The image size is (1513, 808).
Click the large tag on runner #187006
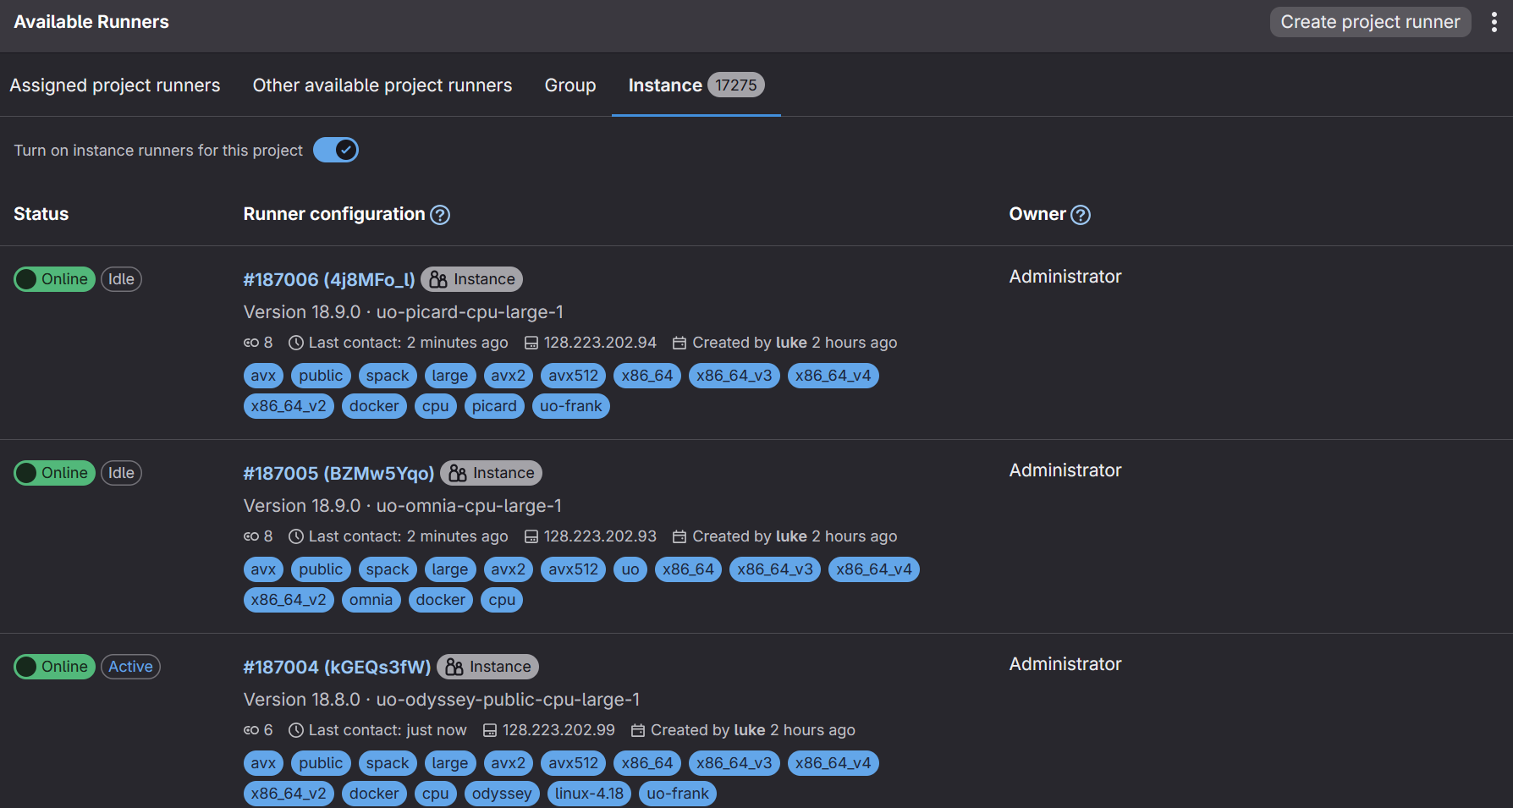pyautogui.click(x=449, y=376)
